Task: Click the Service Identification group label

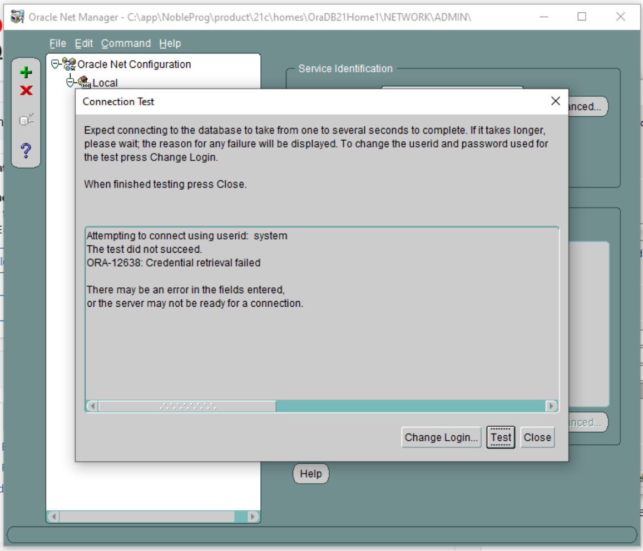Action: pos(345,68)
